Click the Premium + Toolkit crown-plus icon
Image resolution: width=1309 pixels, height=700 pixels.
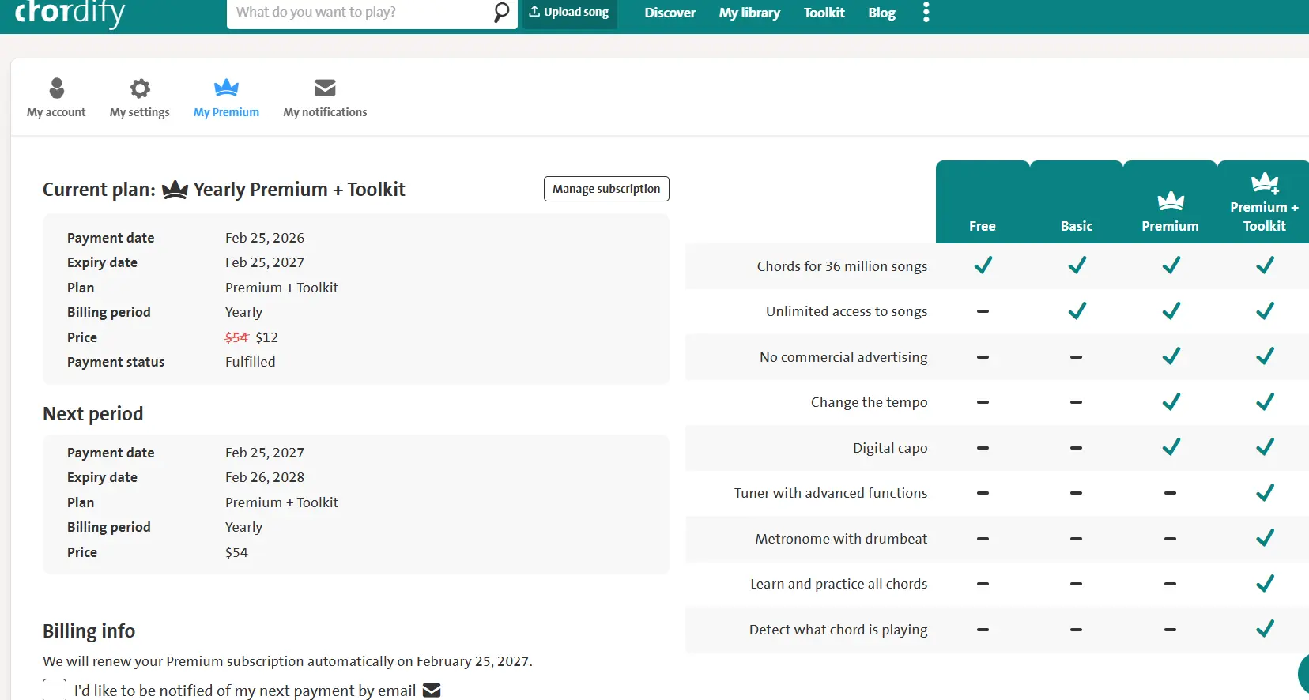click(1265, 183)
